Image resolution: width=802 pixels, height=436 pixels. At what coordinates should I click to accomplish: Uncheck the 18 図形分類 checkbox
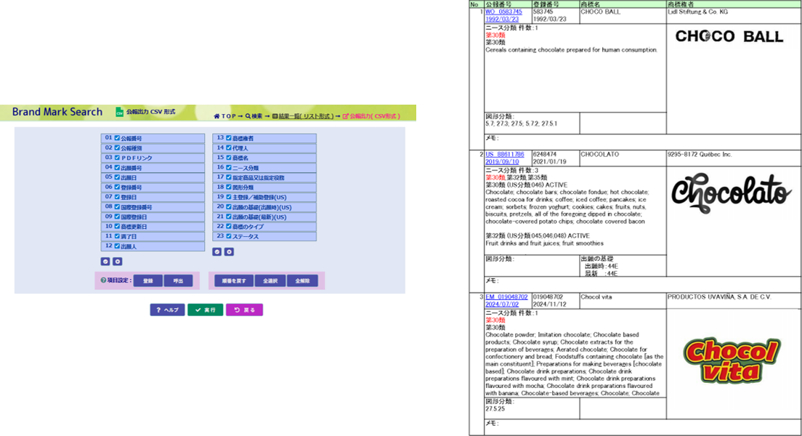pos(229,187)
